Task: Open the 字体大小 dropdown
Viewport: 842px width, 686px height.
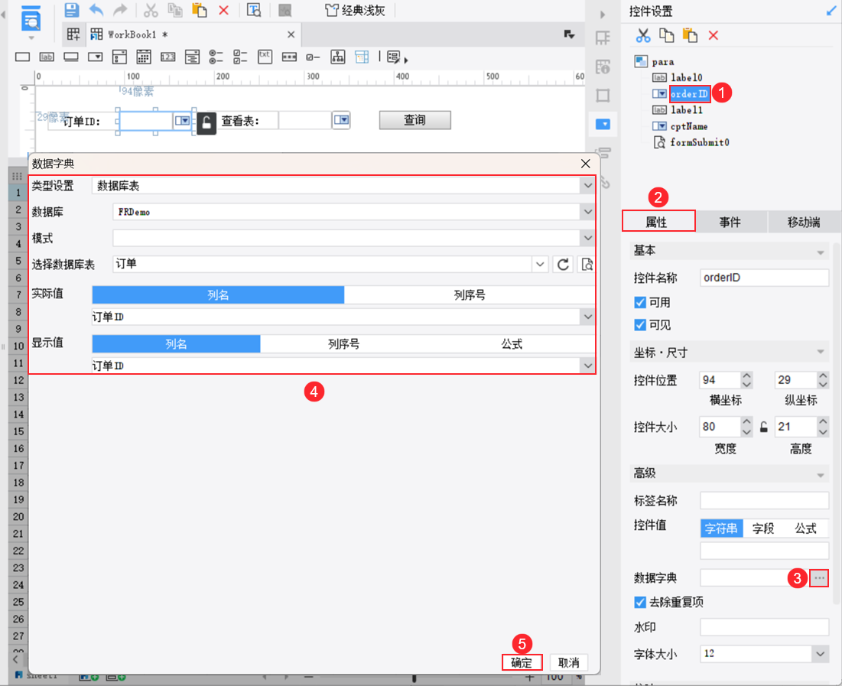Action: coord(820,654)
